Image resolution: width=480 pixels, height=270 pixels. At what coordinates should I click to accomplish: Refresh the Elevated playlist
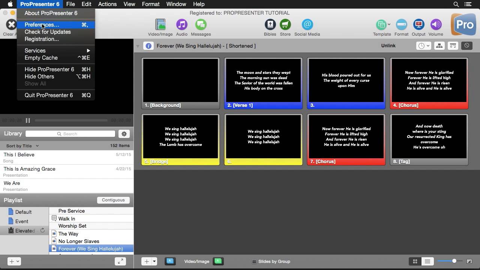point(42,230)
